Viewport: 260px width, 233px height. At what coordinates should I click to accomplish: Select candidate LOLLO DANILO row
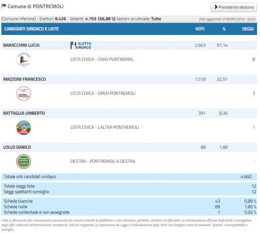coord(129,147)
